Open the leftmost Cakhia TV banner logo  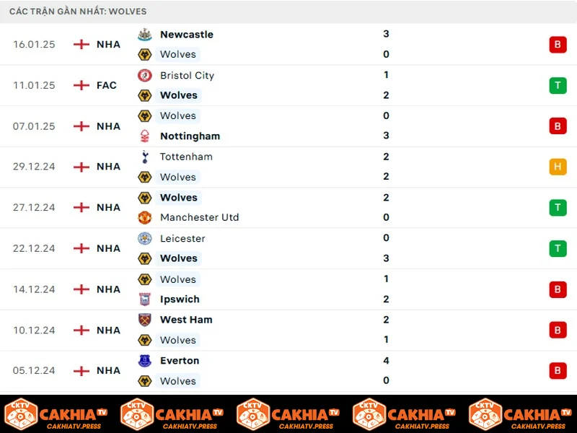click(56, 414)
